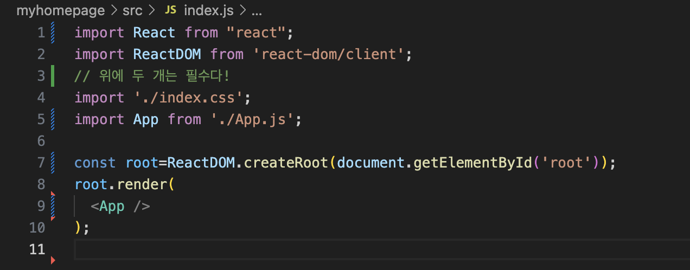
Task: Click the green added-line marker on line 3
Action: (53, 76)
